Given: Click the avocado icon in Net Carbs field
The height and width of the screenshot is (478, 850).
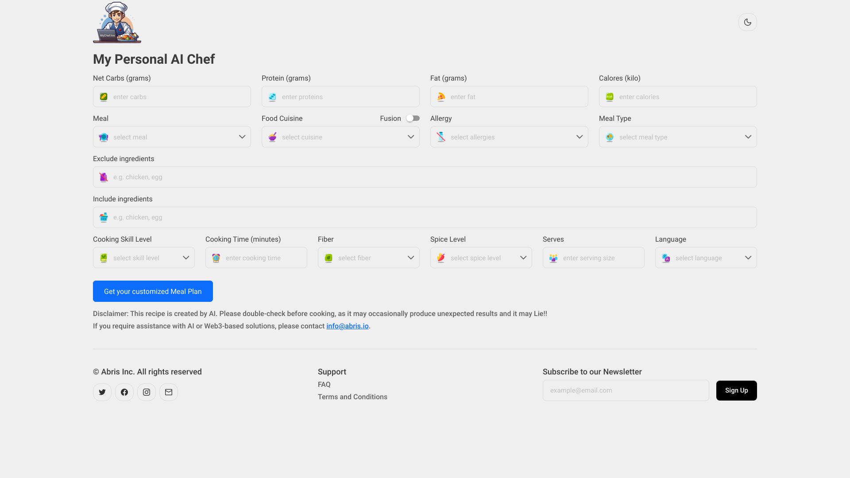Looking at the screenshot, I should (104, 96).
